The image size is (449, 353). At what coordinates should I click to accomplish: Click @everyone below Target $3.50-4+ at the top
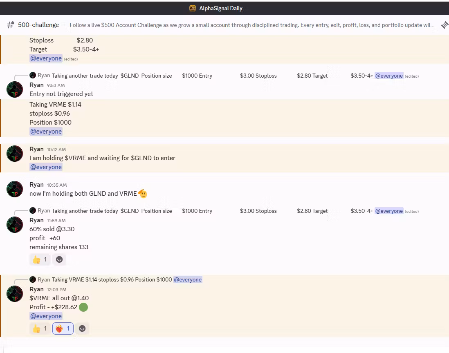(x=46, y=58)
